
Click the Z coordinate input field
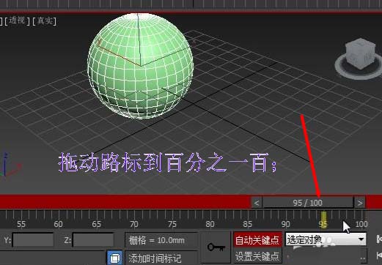pos(93,240)
